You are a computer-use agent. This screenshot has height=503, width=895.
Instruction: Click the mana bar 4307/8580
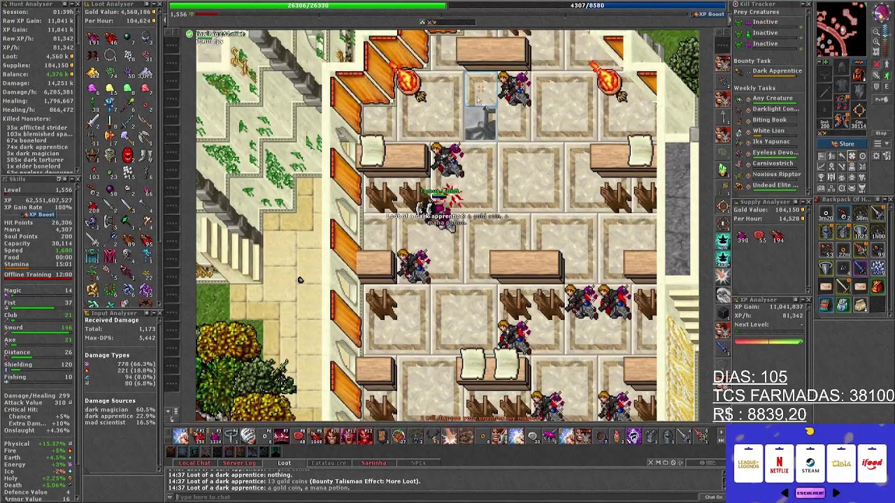tap(587, 6)
